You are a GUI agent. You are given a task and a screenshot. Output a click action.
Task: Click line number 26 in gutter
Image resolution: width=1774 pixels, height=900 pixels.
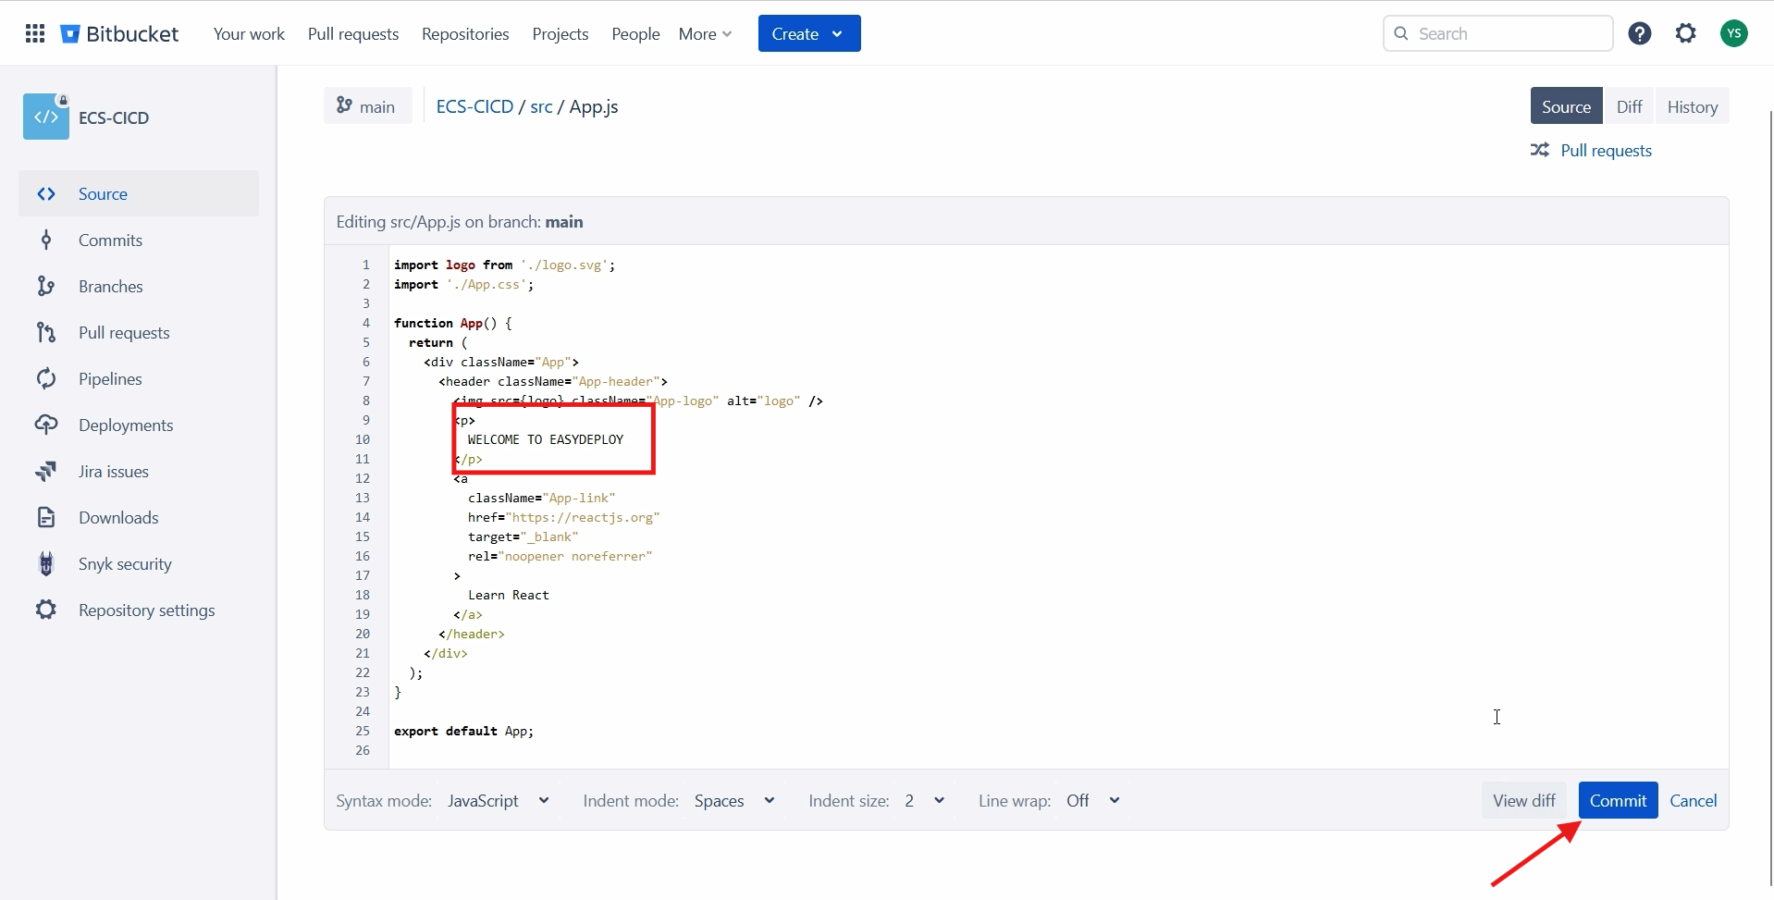coord(363,750)
